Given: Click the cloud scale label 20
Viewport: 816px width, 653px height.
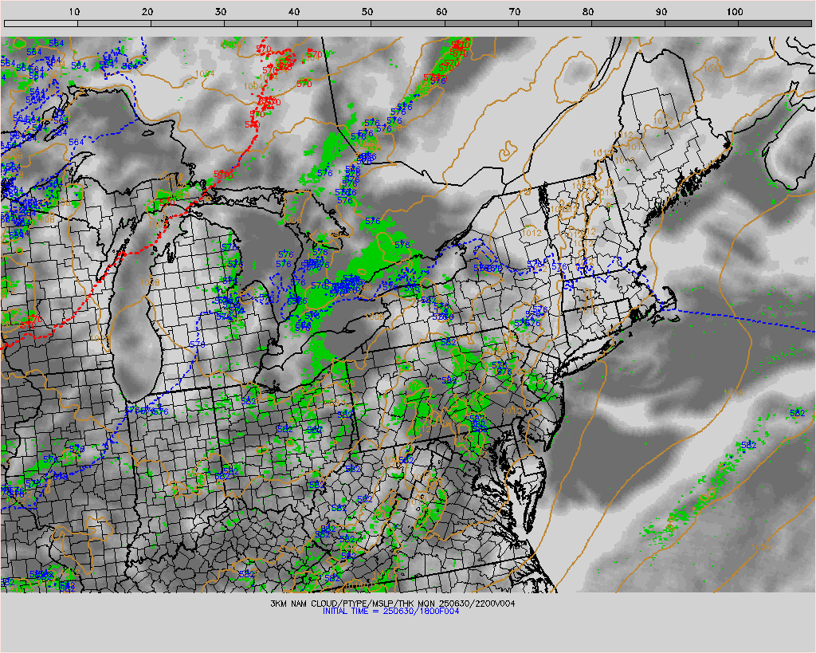Looking at the screenshot, I should coord(147,12).
